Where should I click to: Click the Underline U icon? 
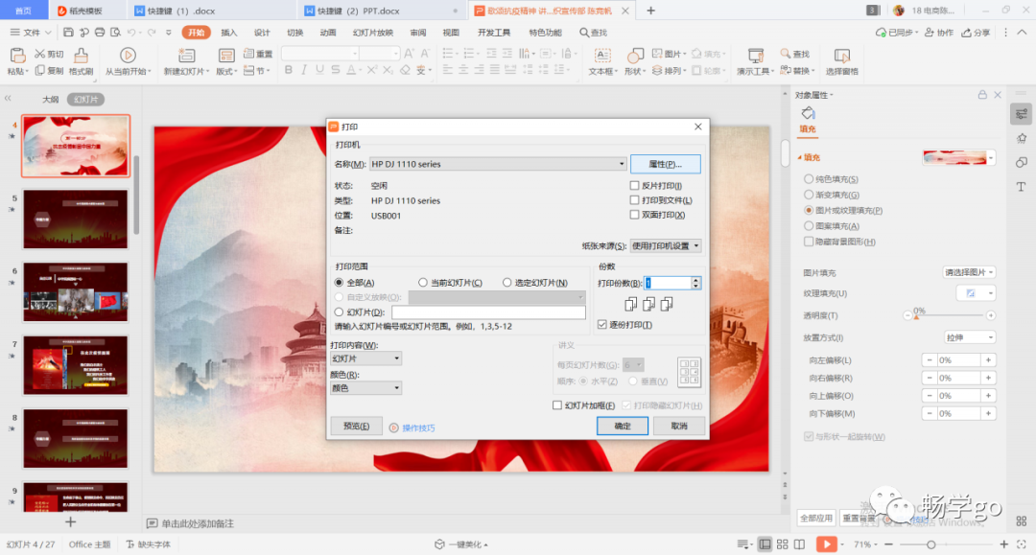(x=319, y=70)
